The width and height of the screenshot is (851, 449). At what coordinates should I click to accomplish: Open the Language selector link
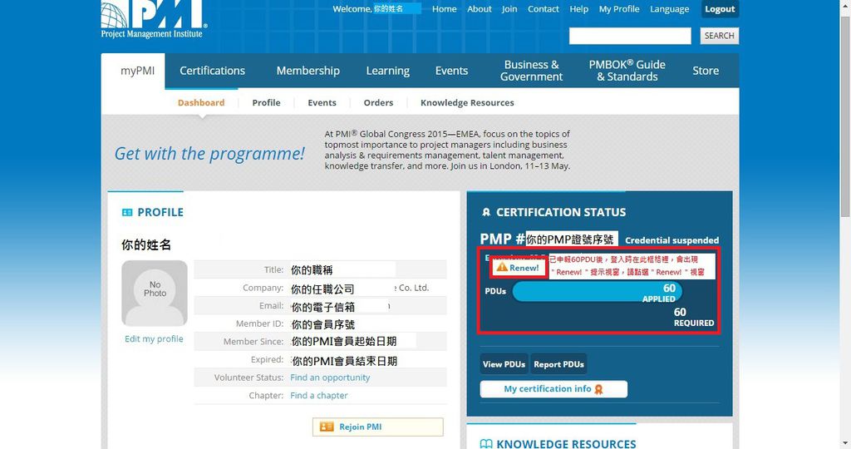[669, 9]
